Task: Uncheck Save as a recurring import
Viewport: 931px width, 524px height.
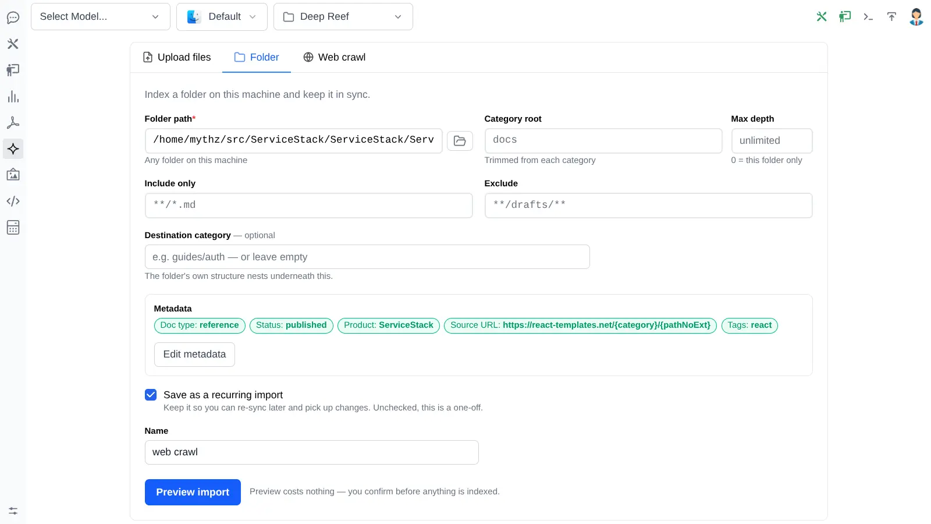Action: (x=151, y=395)
